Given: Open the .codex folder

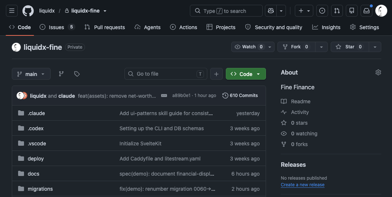Looking at the screenshot, I should 35,128.
